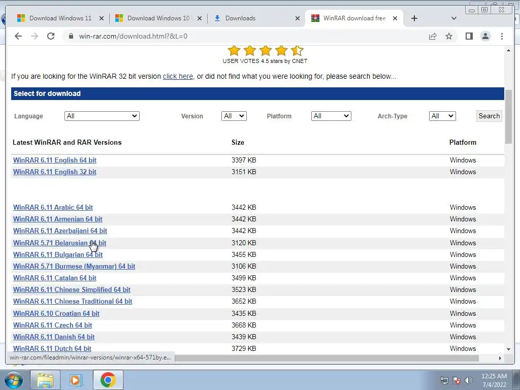Bookmark this page with star icon
Viewport: 520px width, 390px height.
click(x=449, y=36)
